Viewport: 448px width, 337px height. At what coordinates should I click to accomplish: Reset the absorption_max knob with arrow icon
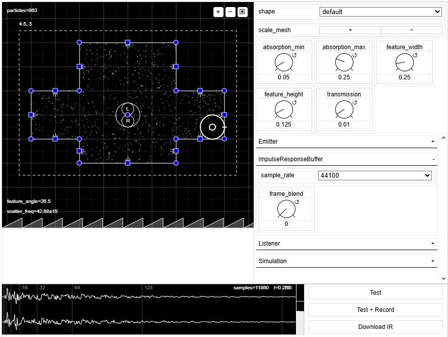coord(355,55)
